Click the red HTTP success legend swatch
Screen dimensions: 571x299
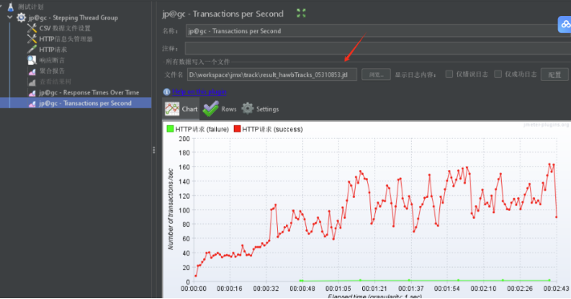coord(237,129)
